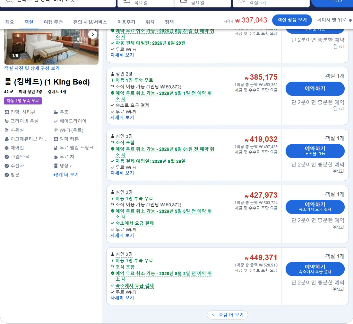Click child icon in ₩449,371 card
The image size is (353, 324).
113,261
